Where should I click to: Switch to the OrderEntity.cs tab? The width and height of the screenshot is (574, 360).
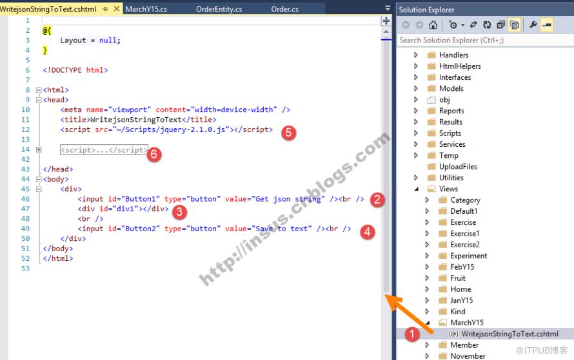219,9
